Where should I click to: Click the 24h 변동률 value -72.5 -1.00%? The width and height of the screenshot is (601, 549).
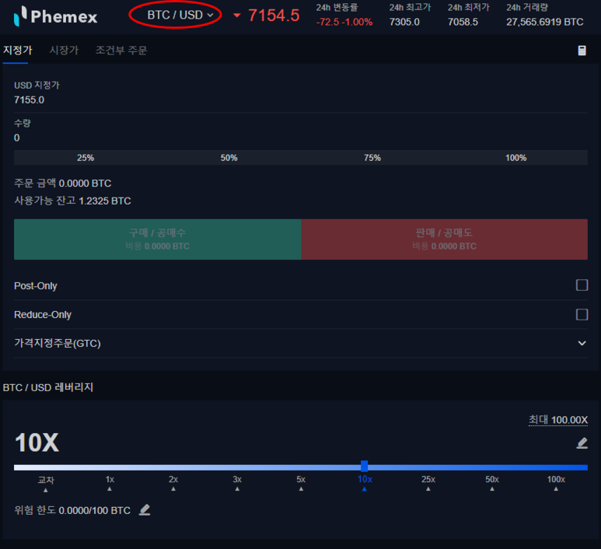(x=344, y=23)
